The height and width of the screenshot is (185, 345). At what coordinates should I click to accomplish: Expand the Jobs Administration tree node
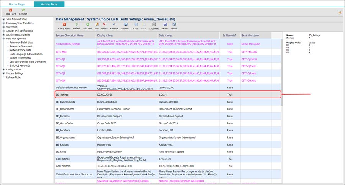coord(4,19)
